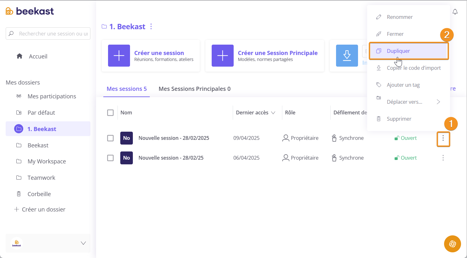Switch to Mes sessions tab

point(127,89)
